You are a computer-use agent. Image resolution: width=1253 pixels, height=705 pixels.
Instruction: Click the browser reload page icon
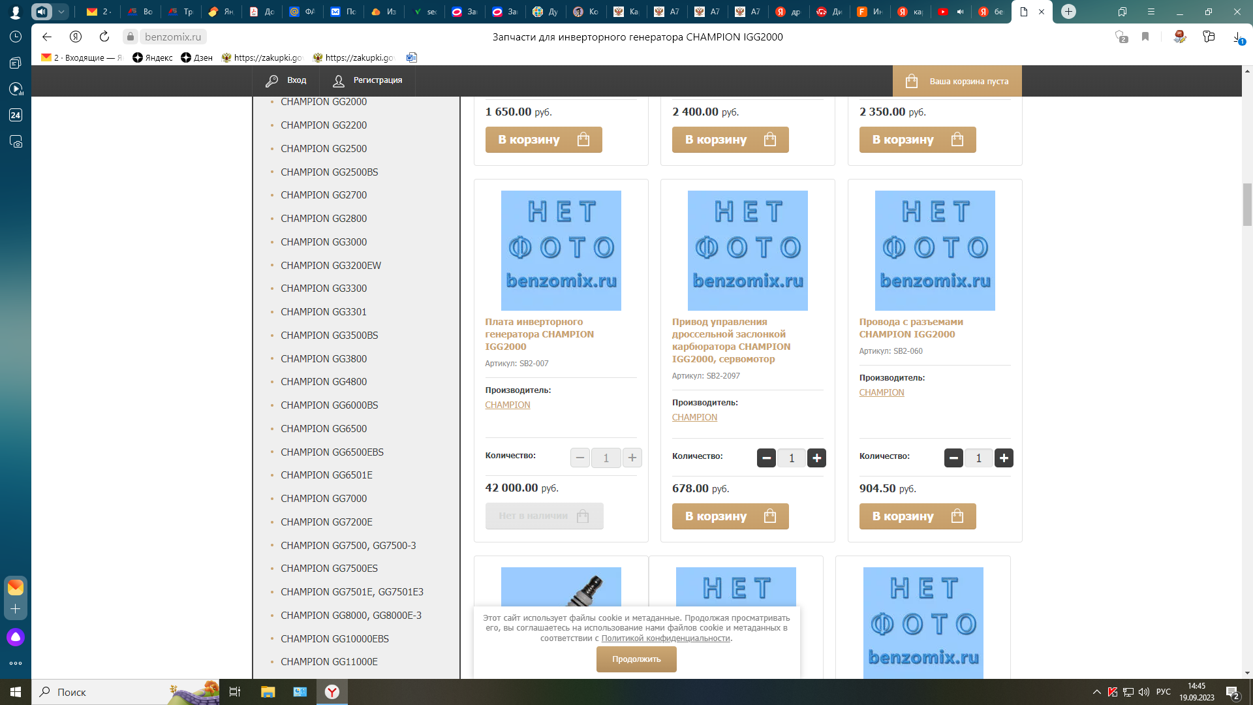tap(104, 37)
